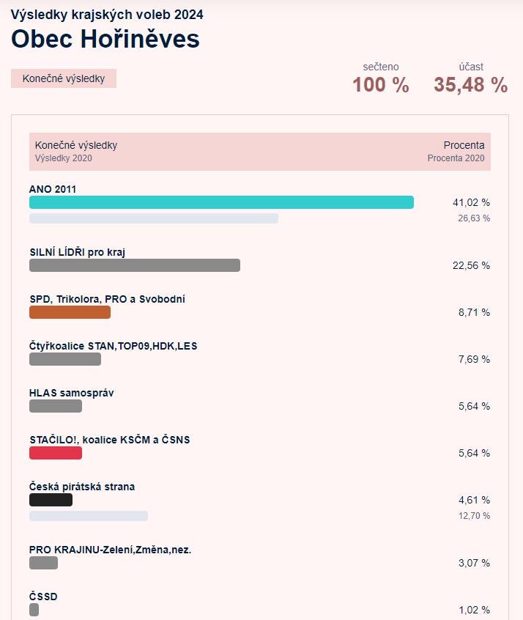Click the orange-brown SPD result bar
This screenshot has width=523, height=620.
click(70, 312)
